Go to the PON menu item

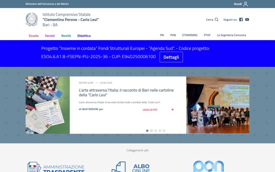pos(173,35)
